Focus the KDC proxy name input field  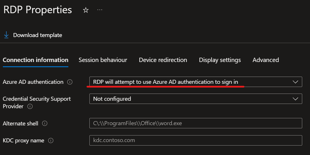tap(196, 140)
